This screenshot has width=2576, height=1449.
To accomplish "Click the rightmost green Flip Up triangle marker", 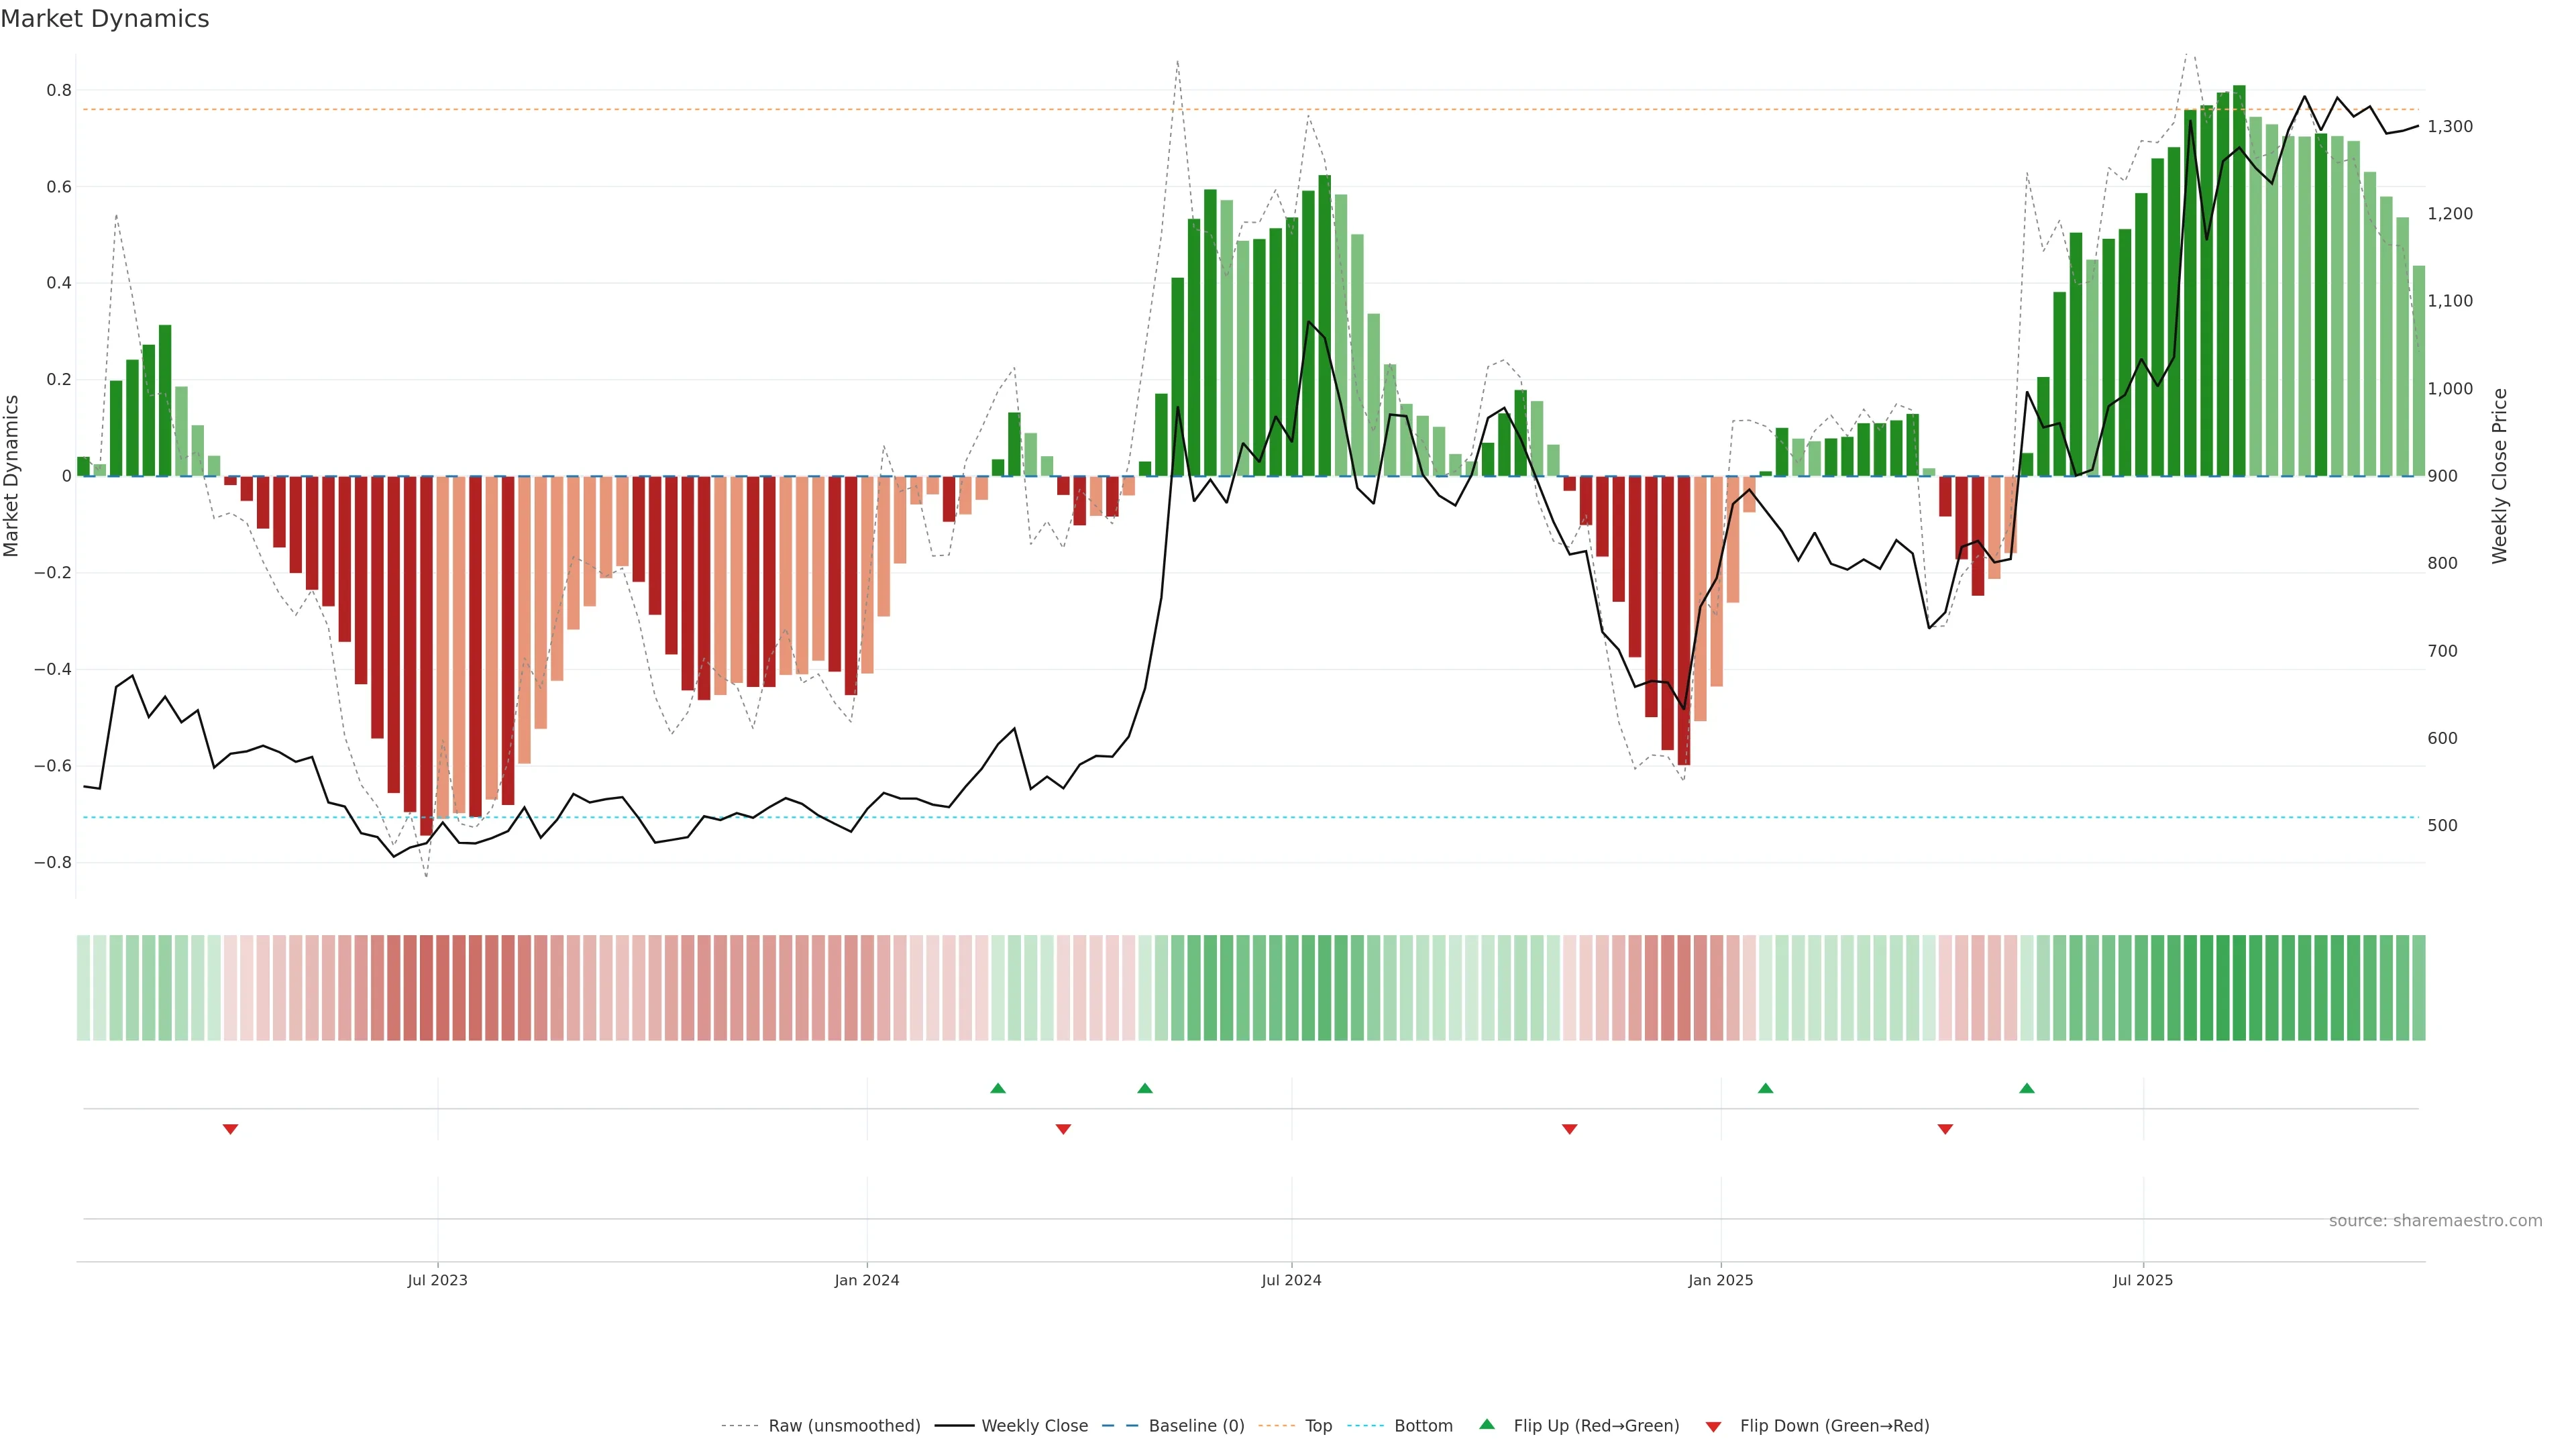I will click(x=2026, y=1088).
